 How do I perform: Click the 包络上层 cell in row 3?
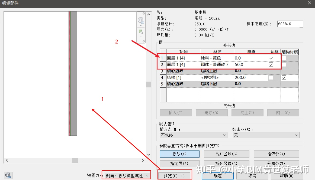tap(217, 71)
